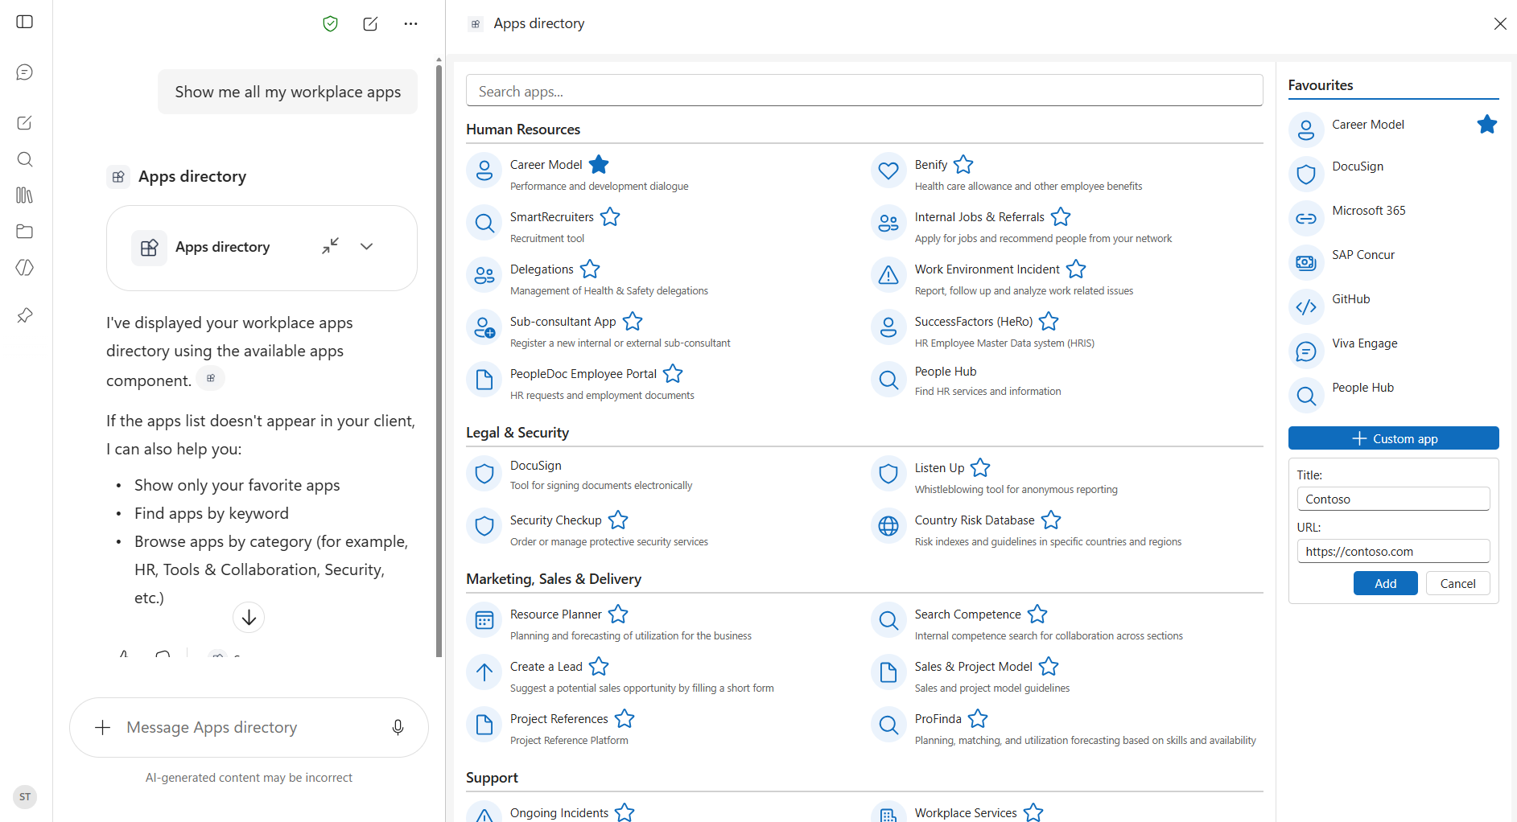Open the three-dot more options menu

click(410, 23)
